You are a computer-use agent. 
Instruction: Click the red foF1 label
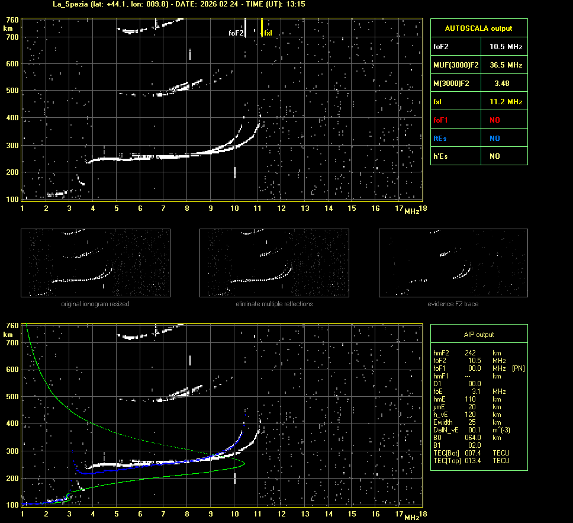pyautogui.click(x=441, y=120)
